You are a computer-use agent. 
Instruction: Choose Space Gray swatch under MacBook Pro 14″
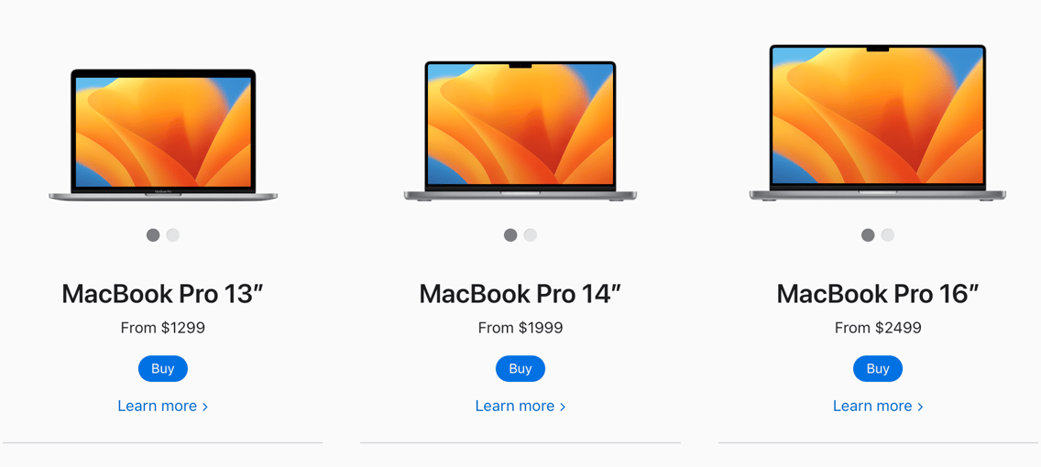(x=510, y=234)
